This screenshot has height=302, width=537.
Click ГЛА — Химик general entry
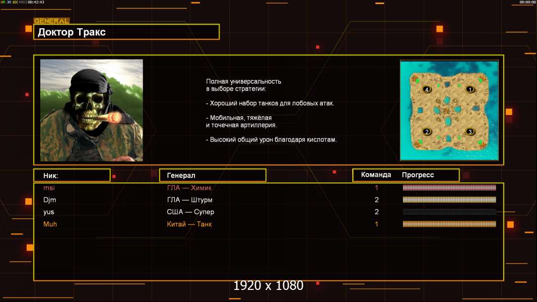point(189,188)
